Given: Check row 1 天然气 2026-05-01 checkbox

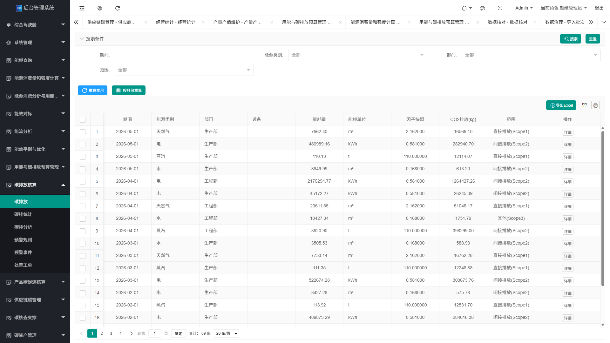Looking at the screenshot, I should point(83,132).
